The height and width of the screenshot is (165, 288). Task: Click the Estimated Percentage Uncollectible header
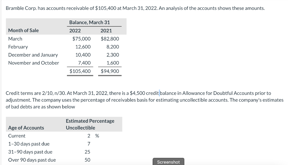click(x=90, y=124)
